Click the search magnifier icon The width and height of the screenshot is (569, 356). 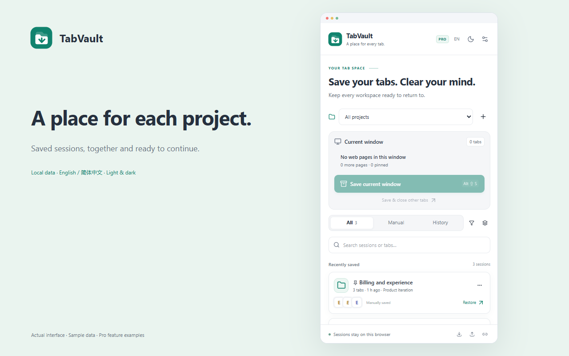tap(337, 245)
